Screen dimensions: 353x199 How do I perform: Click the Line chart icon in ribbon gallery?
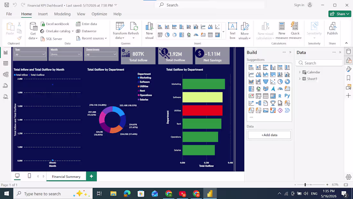tap(203, 27)
